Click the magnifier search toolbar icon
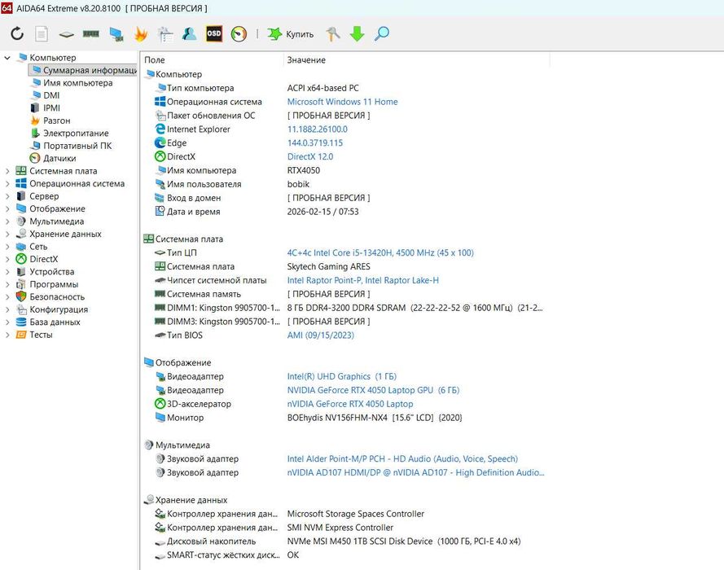The image size is (724, 570). pyautogui.click(x=382, y=33)
